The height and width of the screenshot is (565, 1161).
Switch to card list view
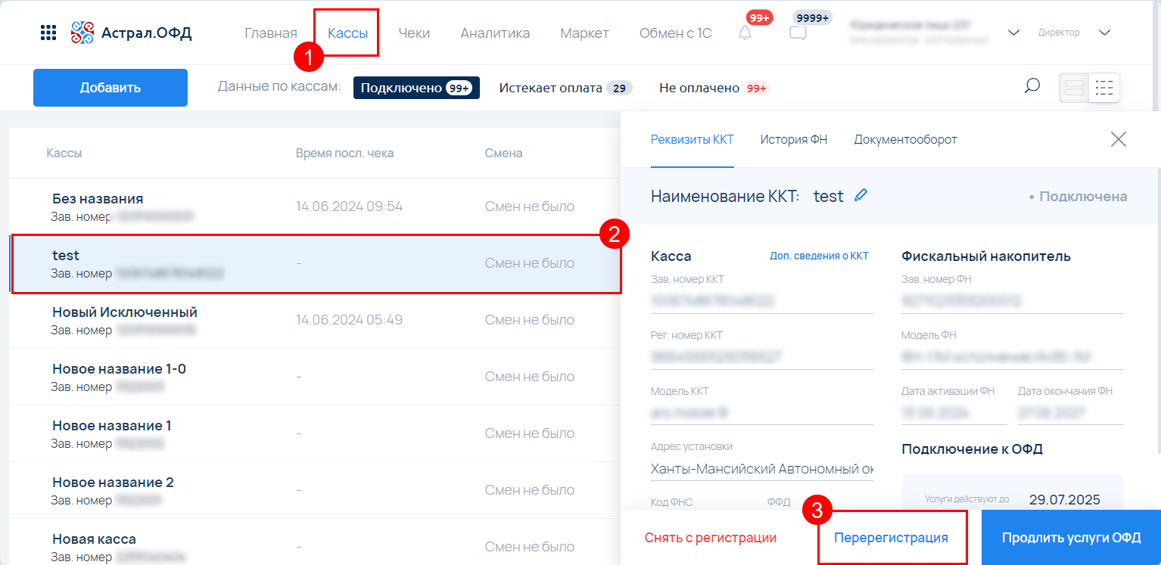click(x=1074, y=88)
